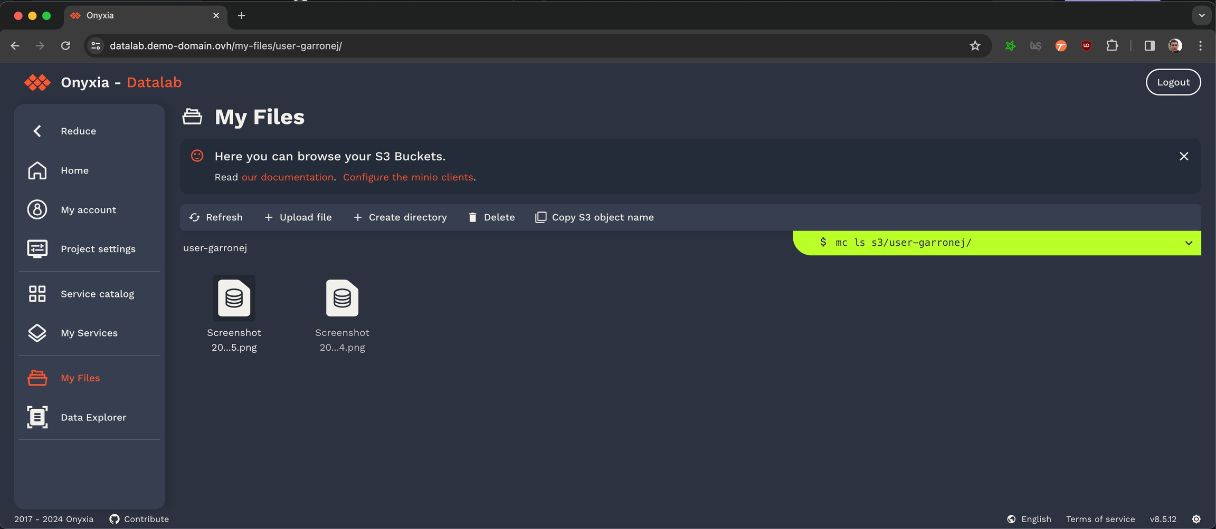Click the Home icon in sidebar
1216x529 pixels.
(x=37, y=170)
